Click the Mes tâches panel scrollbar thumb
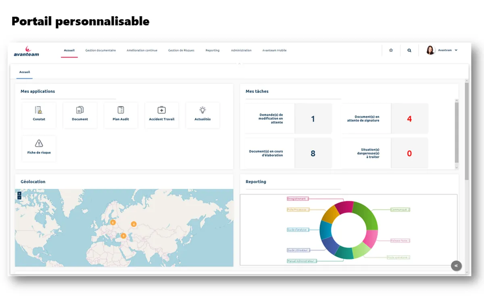The width and height of the screenshot is (484, 302). tap(457, 132)
